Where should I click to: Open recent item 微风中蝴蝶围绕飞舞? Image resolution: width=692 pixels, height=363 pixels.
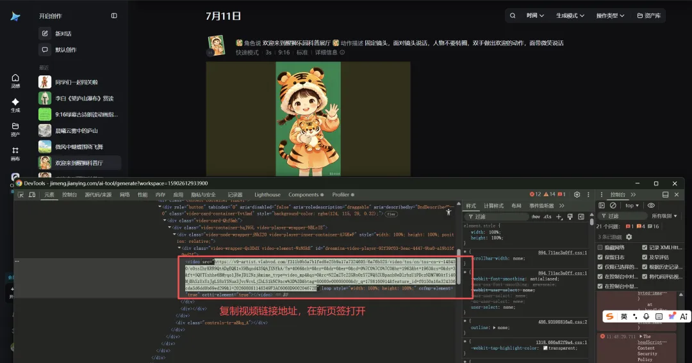coord(79,147)
